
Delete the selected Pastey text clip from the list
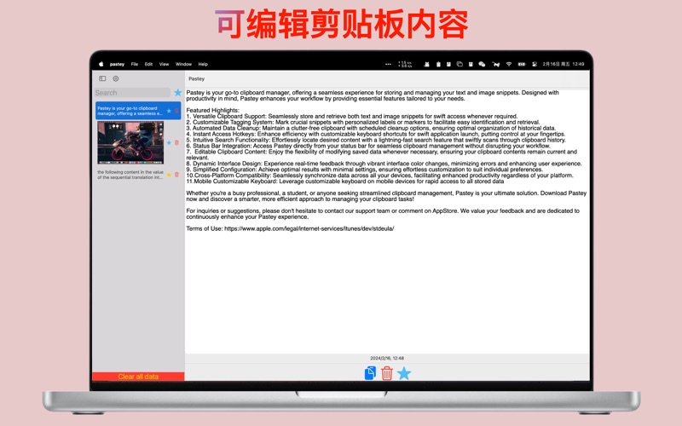pyautogui.click(x=177, y=111)
